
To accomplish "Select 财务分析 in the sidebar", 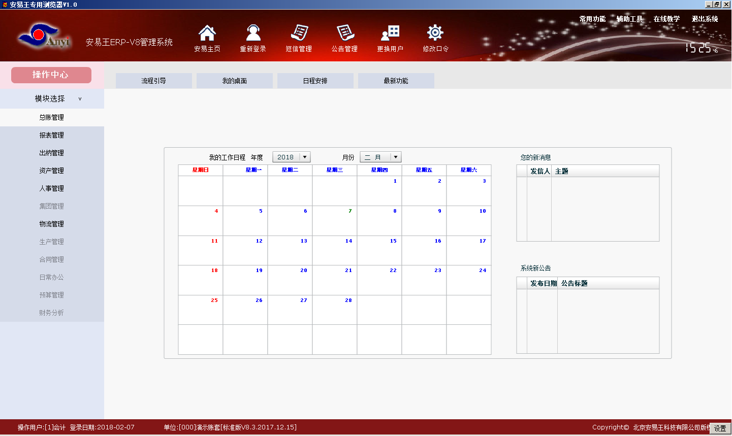I will tap(52, 313).
